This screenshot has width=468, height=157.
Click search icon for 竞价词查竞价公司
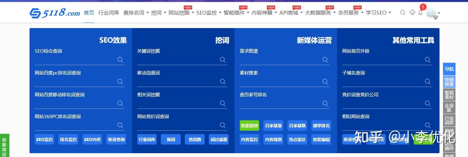point(428,103)
